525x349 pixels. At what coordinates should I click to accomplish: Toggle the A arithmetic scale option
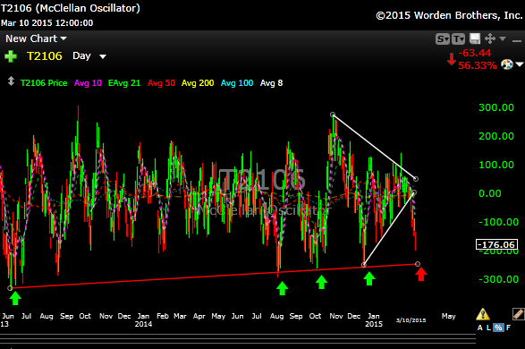480,328
